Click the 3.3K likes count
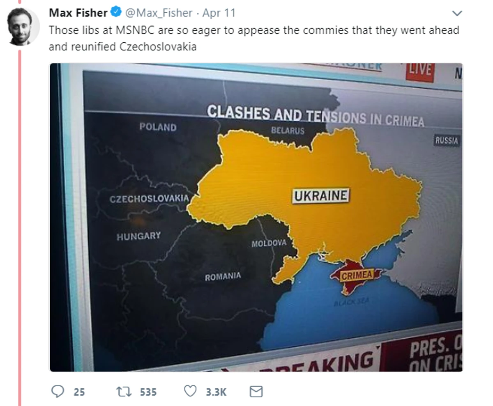Image resolution: width=493 pixels, height=406 pixels. (216, 392)
